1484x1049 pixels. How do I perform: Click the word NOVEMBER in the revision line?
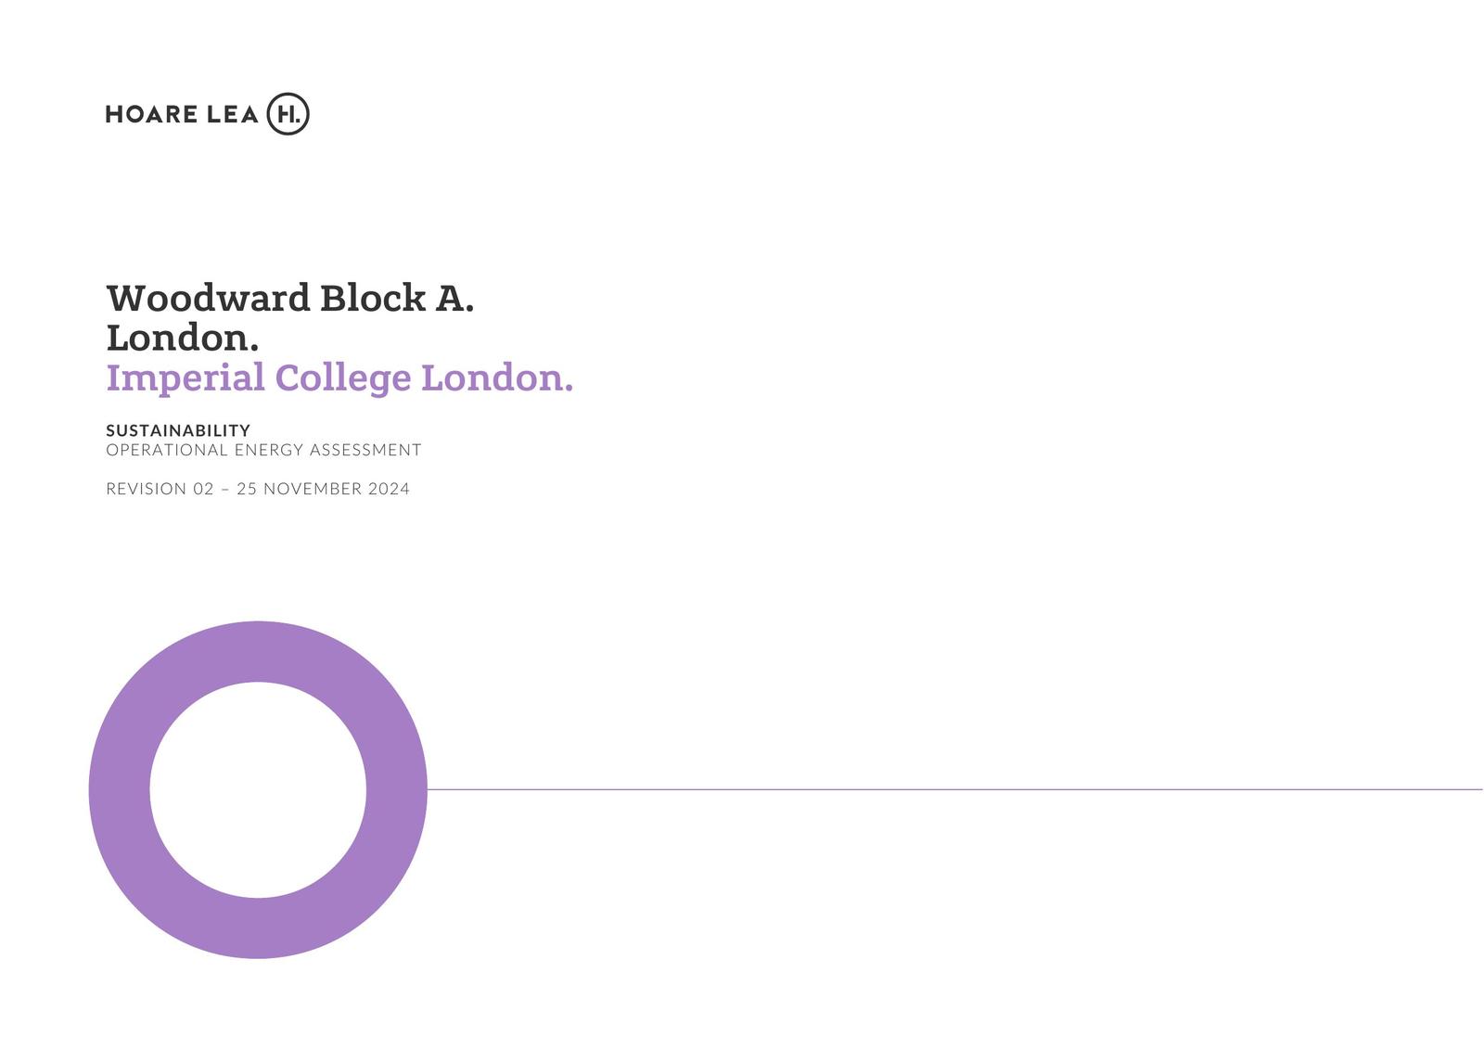[x=313, y=489]
